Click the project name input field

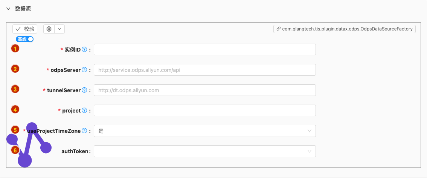(x=205, y=111)
